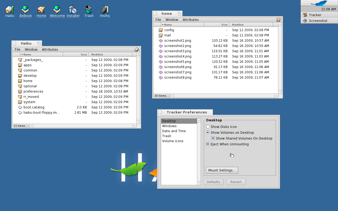Image resolution: width=338 pixels, height=211 pixels.
Task: Click the common folder icon in Haiku window
Action: pos(20,70)
